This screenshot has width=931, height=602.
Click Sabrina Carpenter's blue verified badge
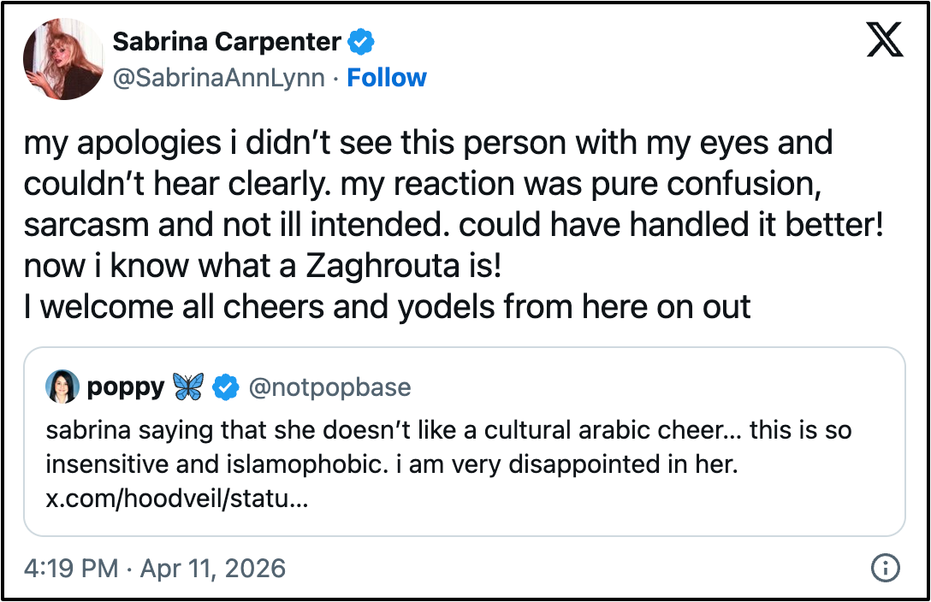(x=361, y=42)
